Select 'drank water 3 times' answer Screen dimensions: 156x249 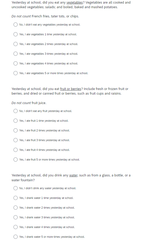coord(16,218)
